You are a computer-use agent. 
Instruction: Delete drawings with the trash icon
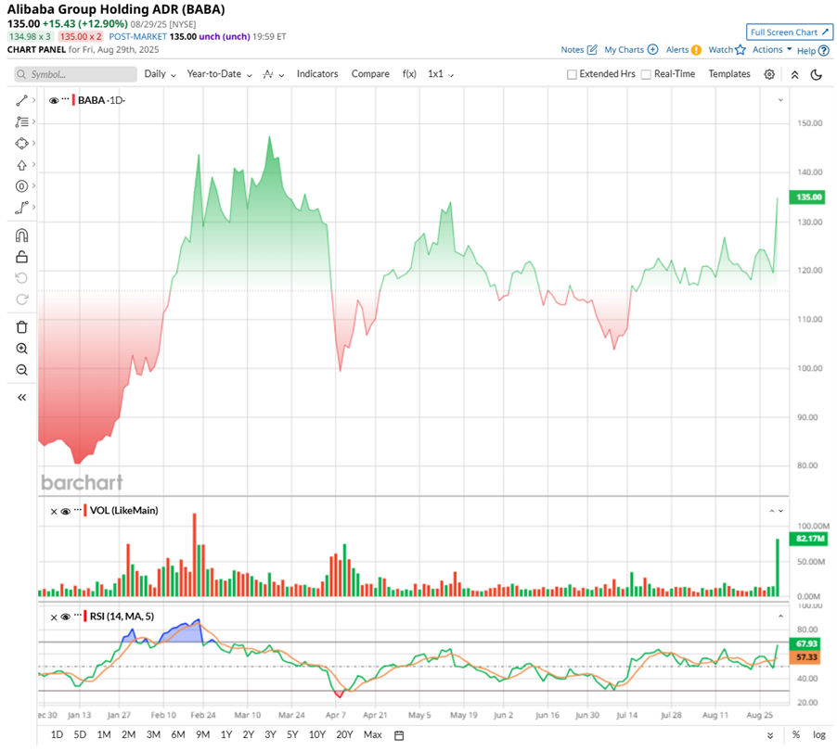point(21,327)
